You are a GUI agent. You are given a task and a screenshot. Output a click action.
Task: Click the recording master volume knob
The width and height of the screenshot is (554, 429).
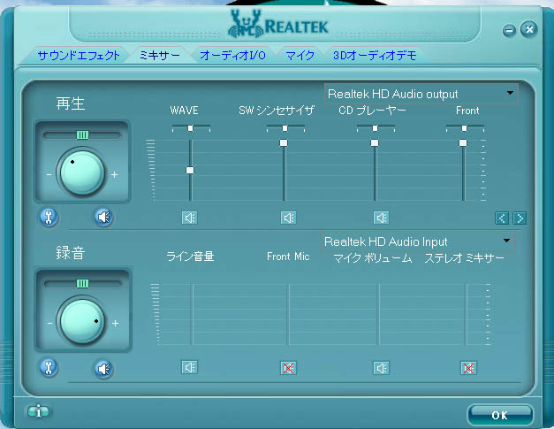point(82,322)
